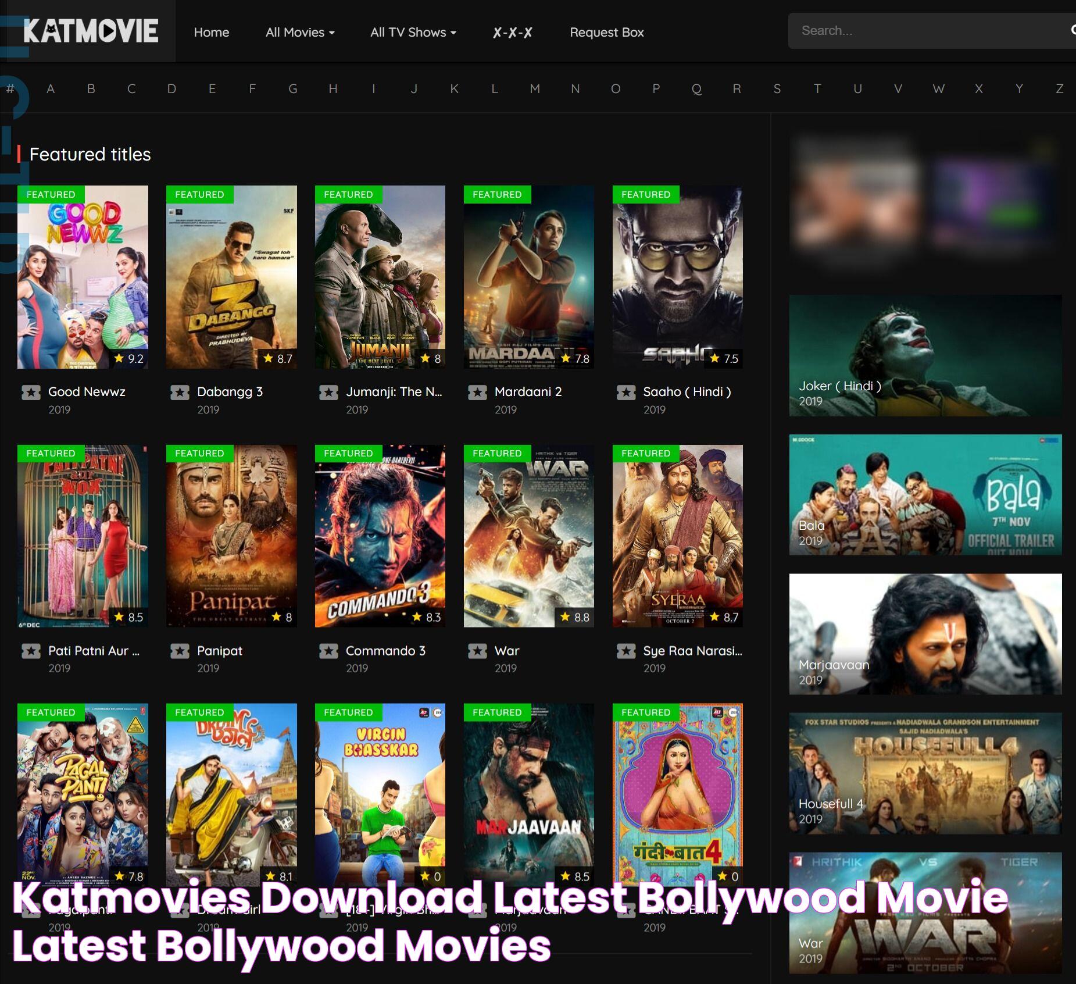This screenshot has width=1076, height=984.
Task: Click the star icon beside Good Newwz title
Action: pos(31,393)
